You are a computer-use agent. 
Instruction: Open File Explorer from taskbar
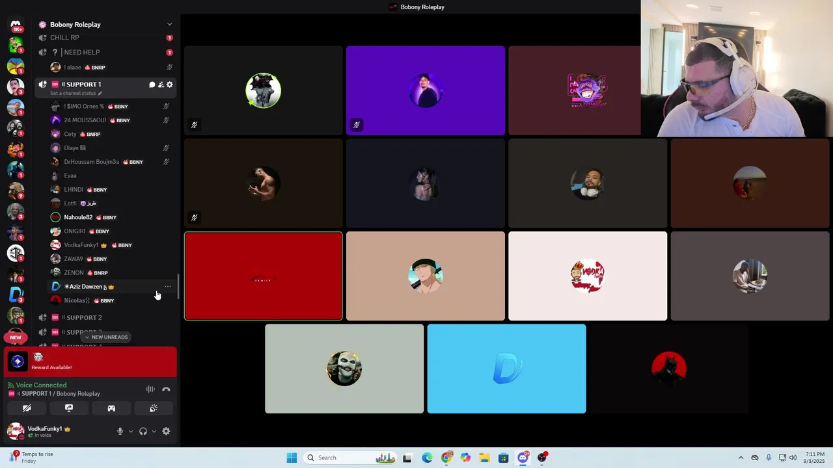tap(484, 458)
